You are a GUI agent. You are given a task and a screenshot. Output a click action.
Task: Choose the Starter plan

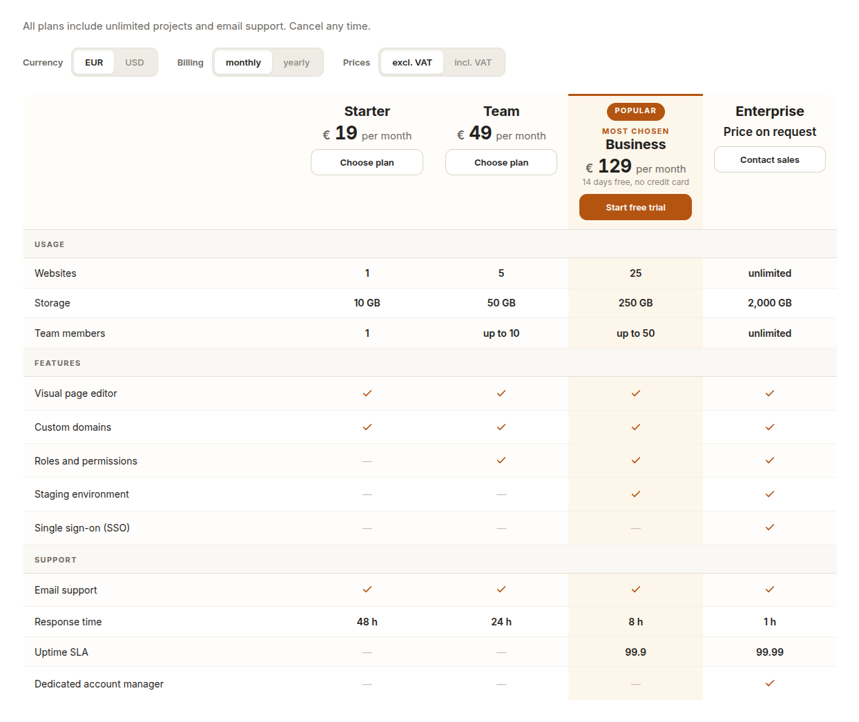point(367,162)
